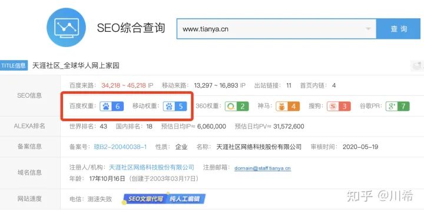Click the 谷歌PR badge showing 7
The height and width of the screenshot is (213, 424).
[397, 106]
